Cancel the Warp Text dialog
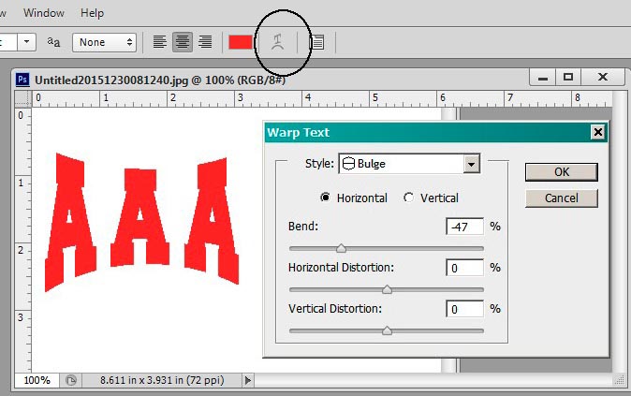631x396 pixels. (561, 198)
